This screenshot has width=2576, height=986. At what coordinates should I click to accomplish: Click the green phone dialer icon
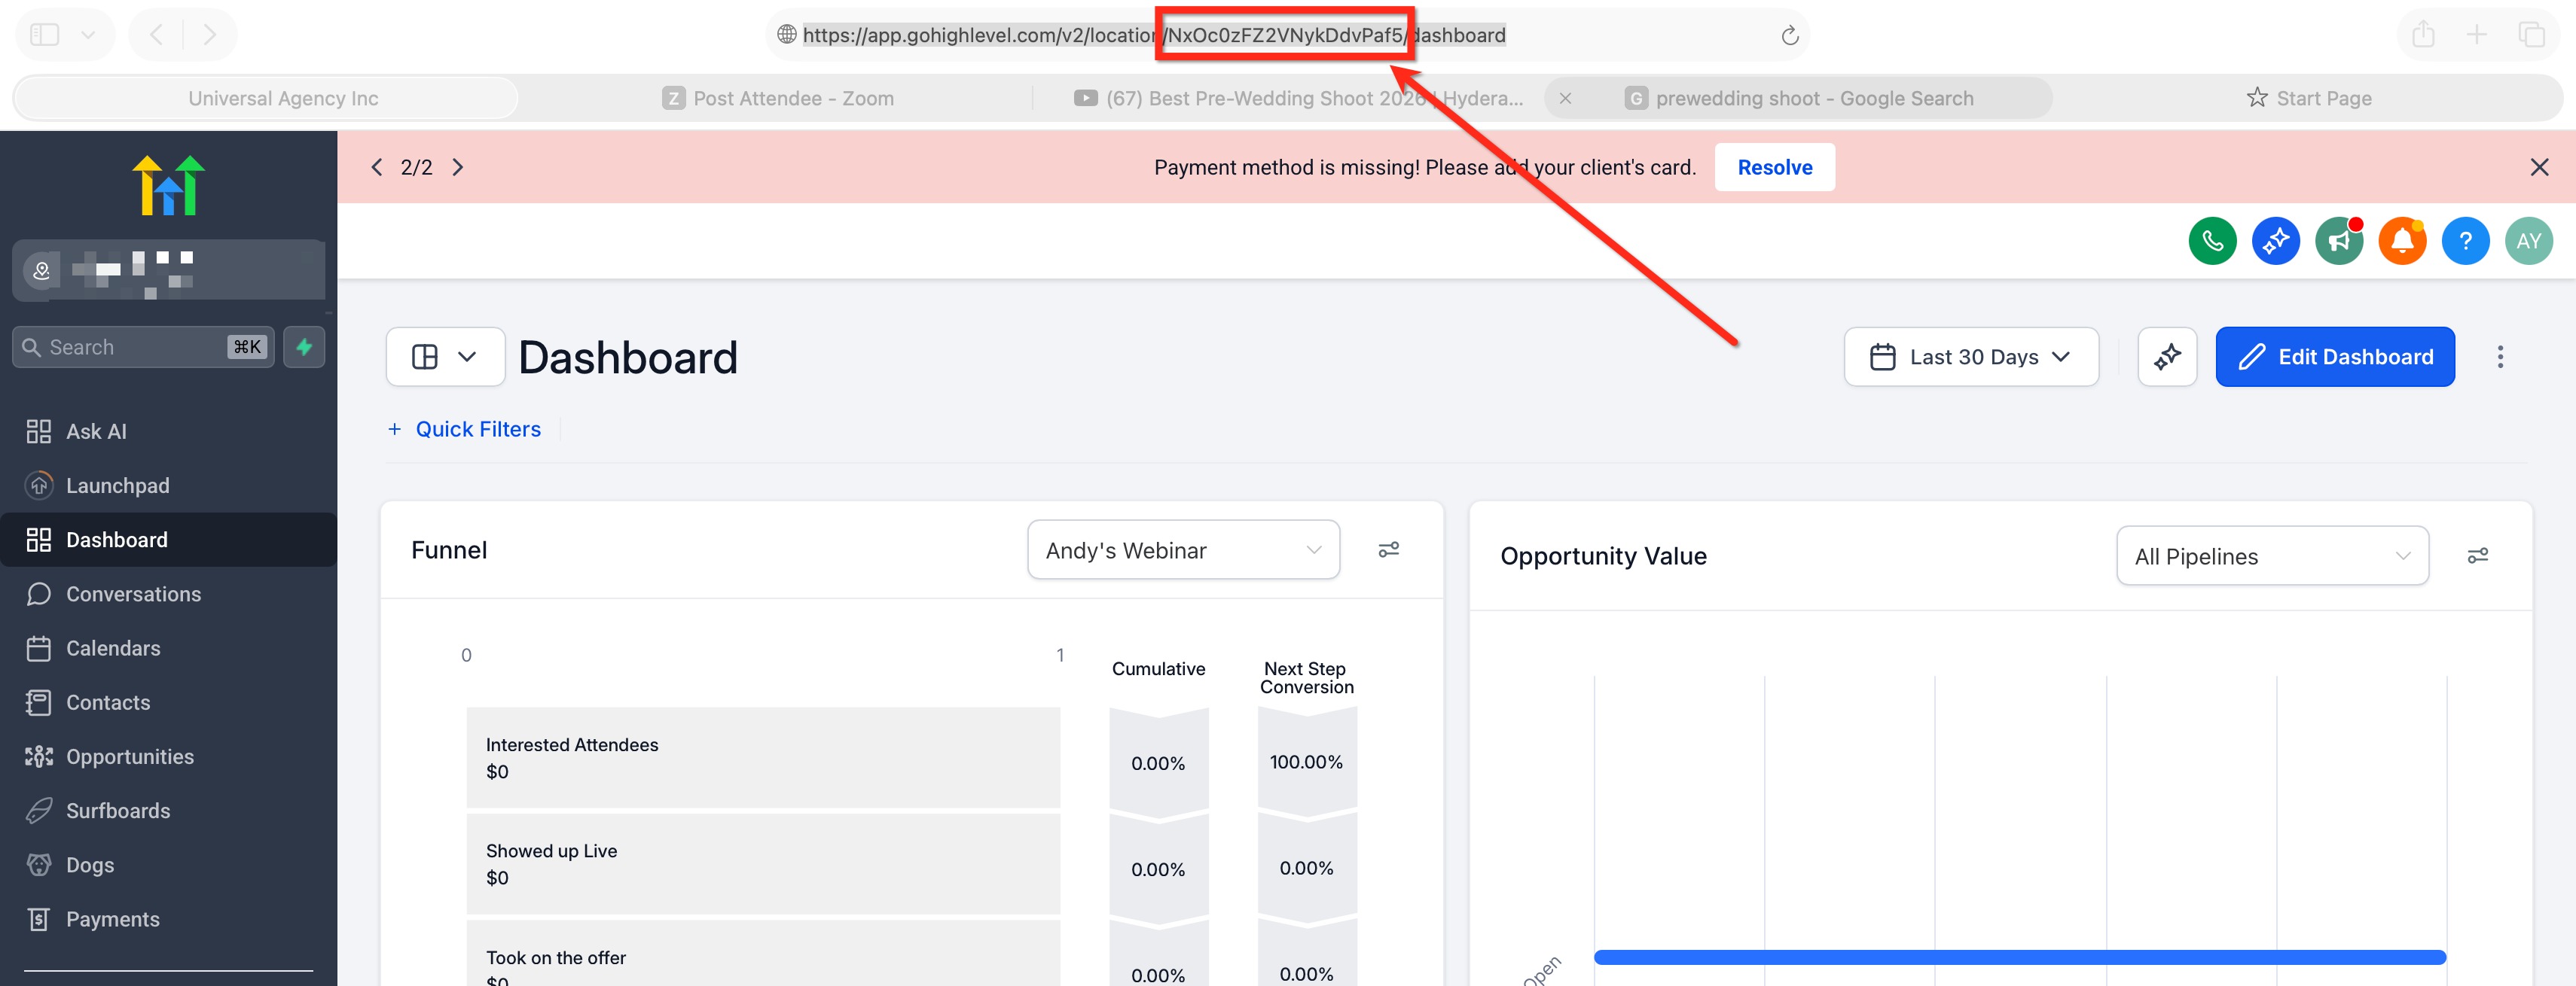coord(2211,241)
